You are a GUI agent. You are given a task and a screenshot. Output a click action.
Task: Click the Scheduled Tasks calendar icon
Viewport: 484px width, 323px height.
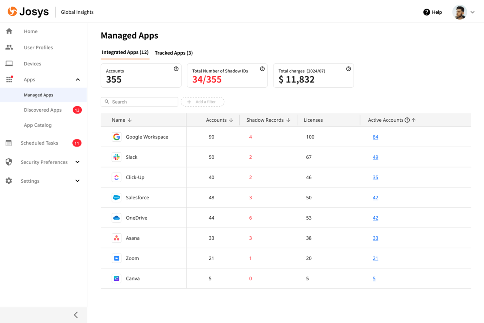9,143
